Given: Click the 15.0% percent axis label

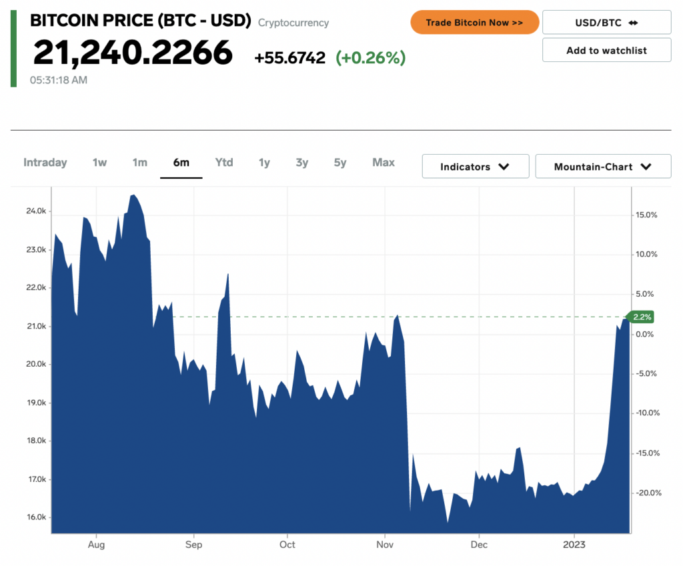Looking at the screenshot, I should 646,215.
